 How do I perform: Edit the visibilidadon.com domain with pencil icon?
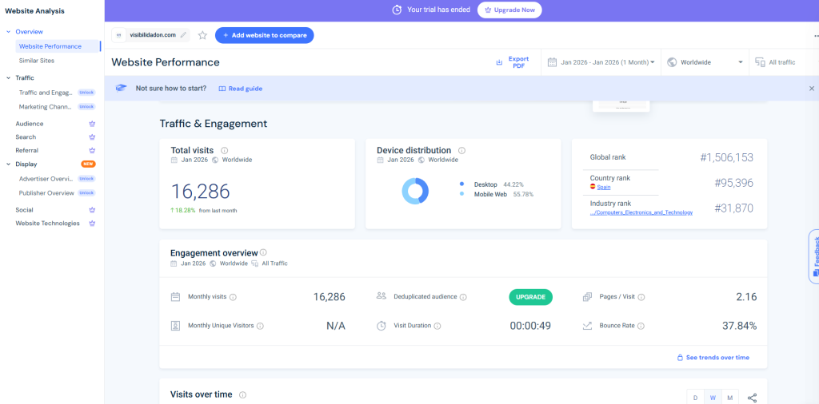(183, 35)
